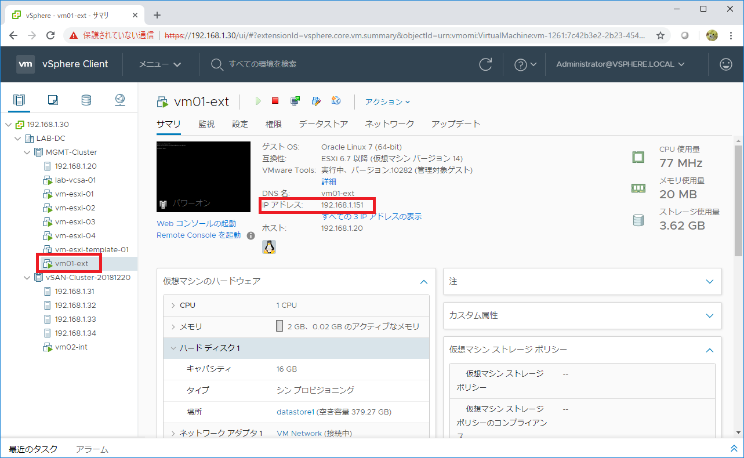Open the 詳細 VMware Tools link

[x=329, y=181]
